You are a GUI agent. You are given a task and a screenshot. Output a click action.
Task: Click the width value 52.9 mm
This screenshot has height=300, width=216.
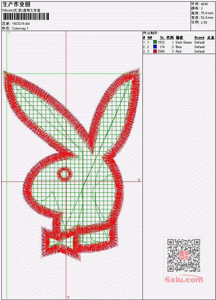coord(207,18)
